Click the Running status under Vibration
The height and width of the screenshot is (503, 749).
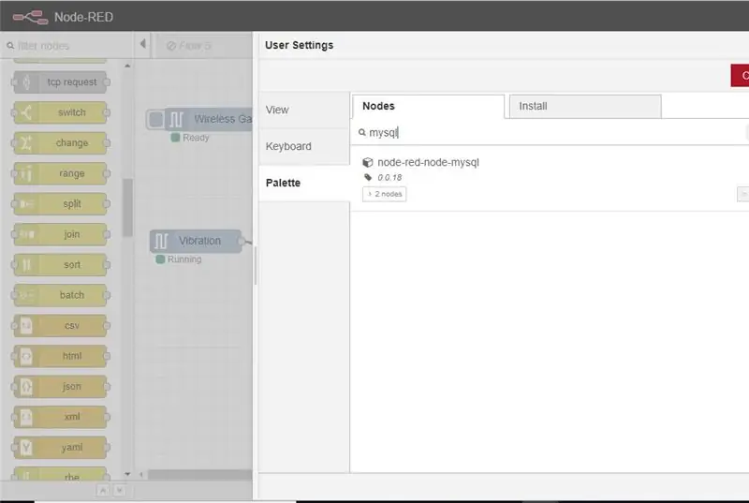179,259
